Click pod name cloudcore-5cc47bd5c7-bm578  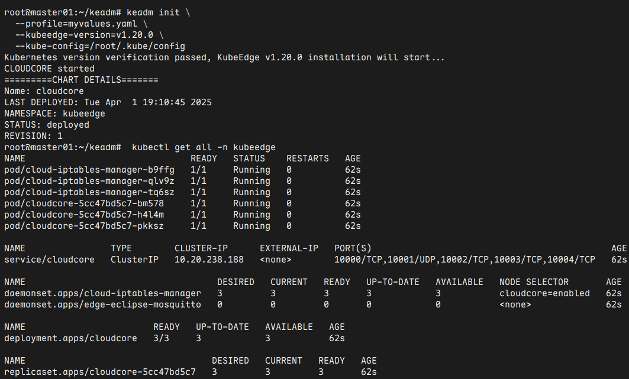(x=84, y=203)
